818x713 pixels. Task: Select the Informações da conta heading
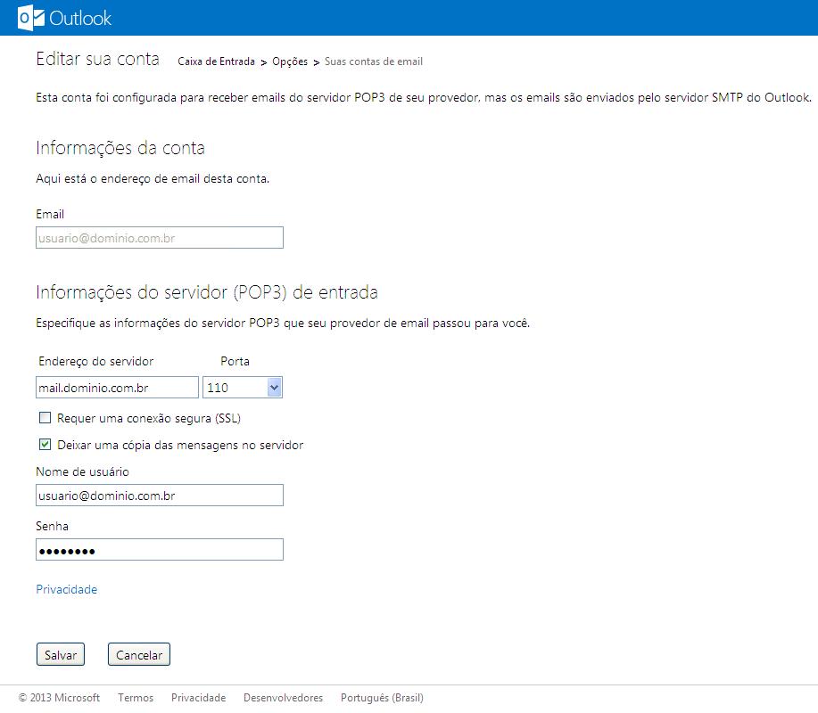[x=120, y=148]
